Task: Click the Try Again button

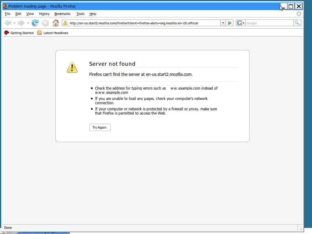Action: (x=100, y=127)
